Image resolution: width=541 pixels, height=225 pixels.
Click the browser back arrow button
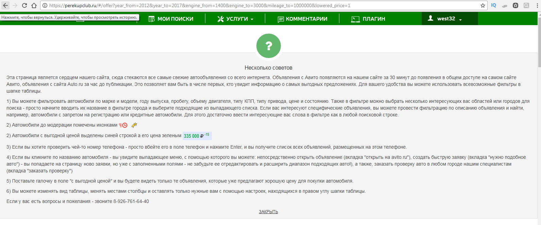coord(5,5)
